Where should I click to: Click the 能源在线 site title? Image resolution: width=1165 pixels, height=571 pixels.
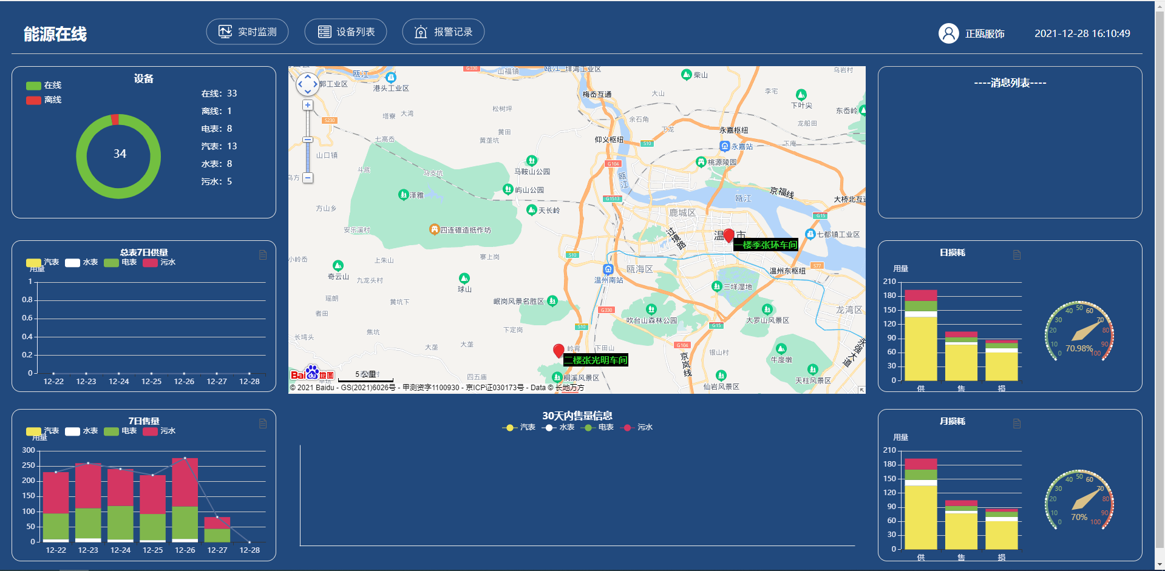pos(55,34)
